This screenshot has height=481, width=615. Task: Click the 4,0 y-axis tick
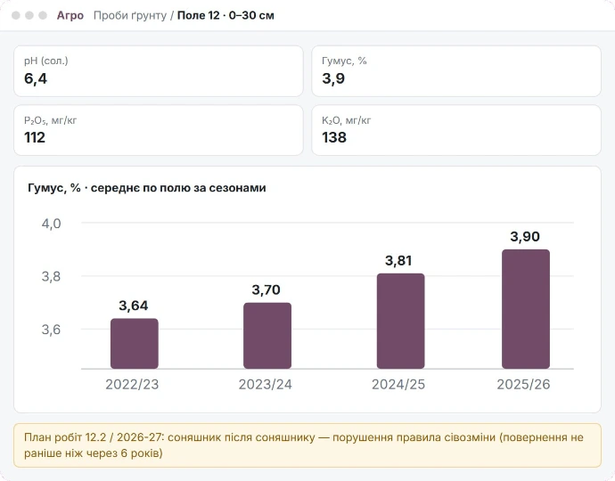51,224
